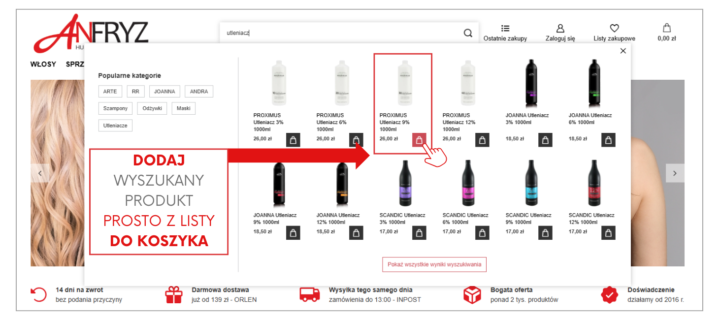Select the Szampony category tag
Screen dimensions: 719x320
(x=116, y=108)
